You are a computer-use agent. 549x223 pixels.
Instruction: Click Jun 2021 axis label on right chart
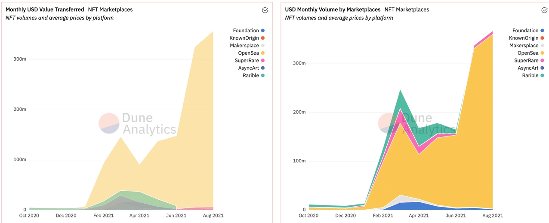pos(456,215)
